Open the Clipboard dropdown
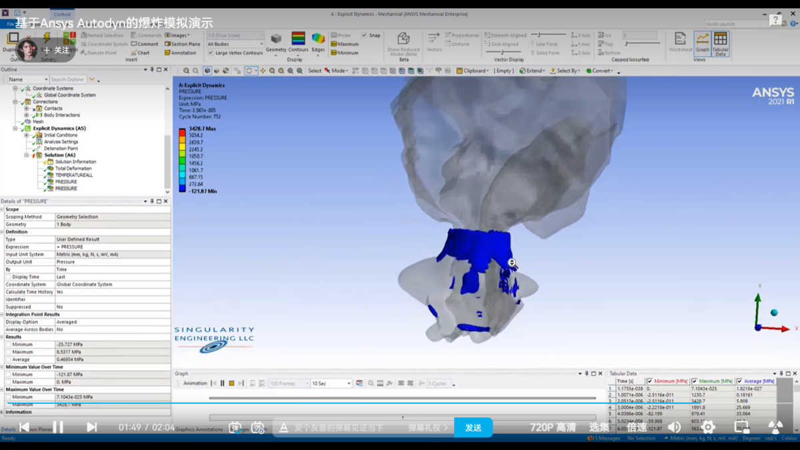The width and height of the screenshot is (800, 450). point(472,71)
